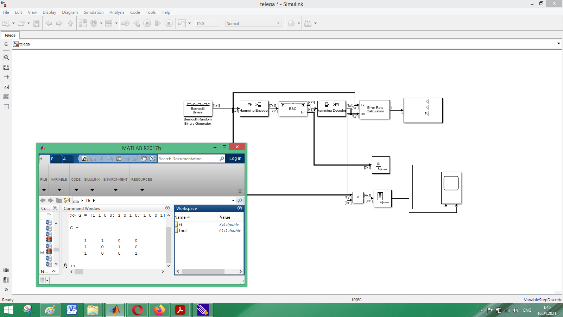Expand the model path bar dropdown arrow
The image size is (563, 317).
[558, 44]
